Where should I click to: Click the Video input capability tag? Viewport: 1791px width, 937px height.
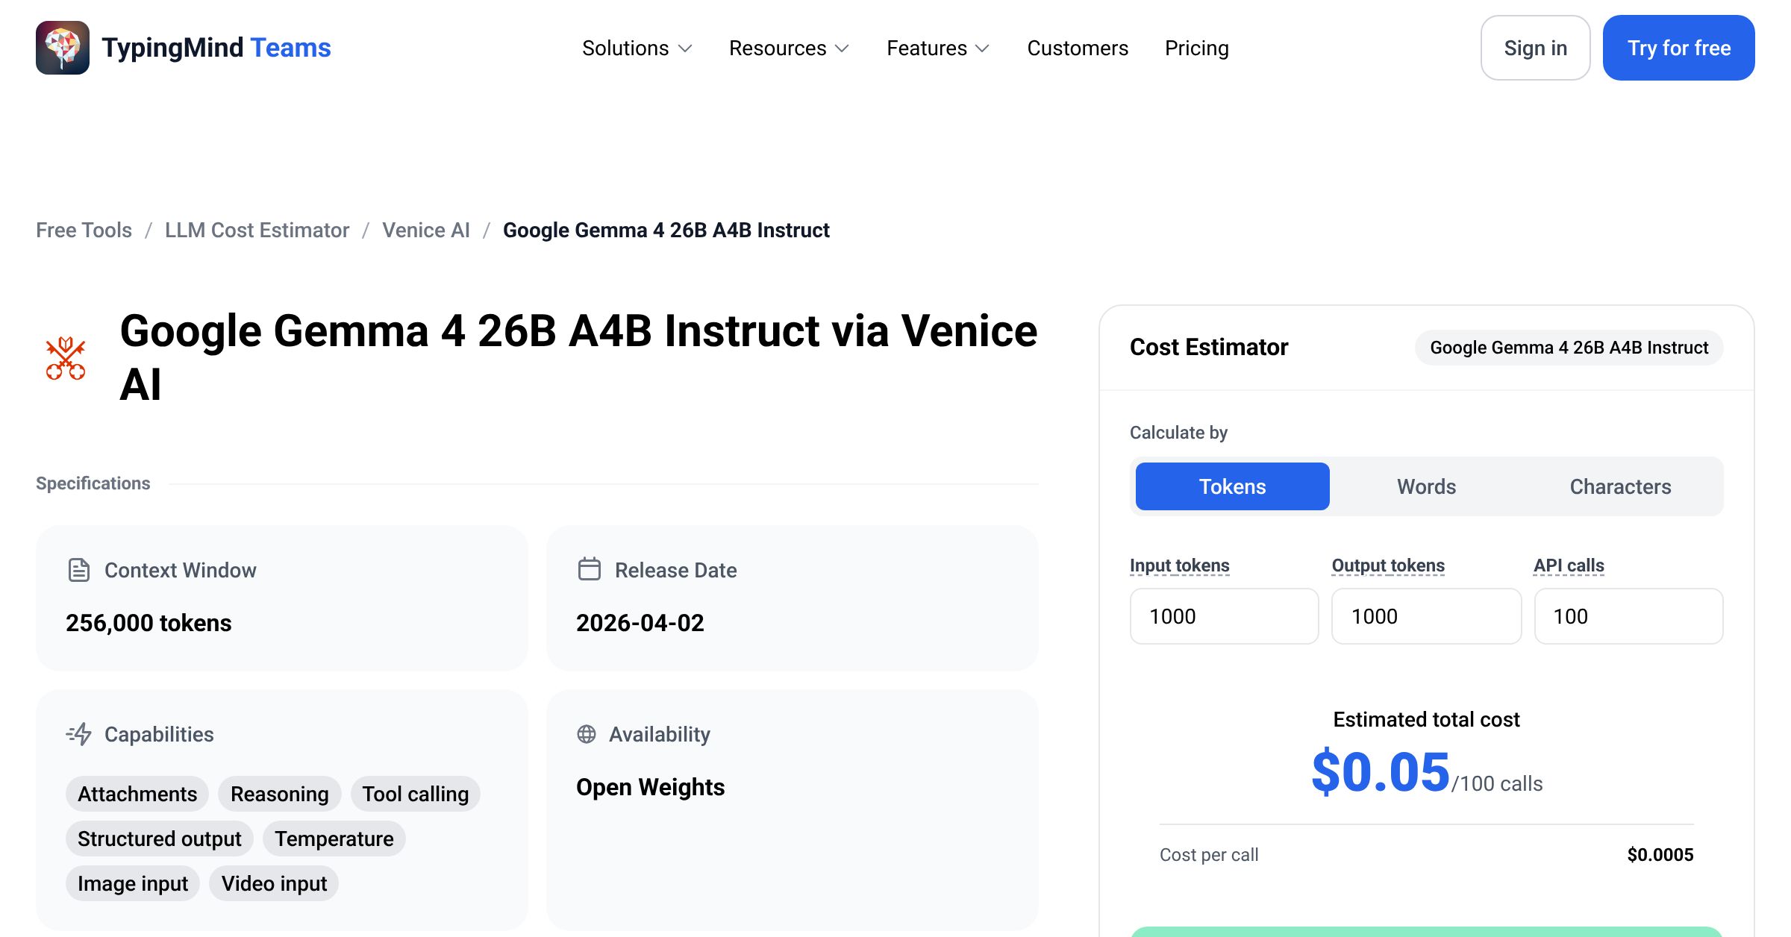(274, 883)
